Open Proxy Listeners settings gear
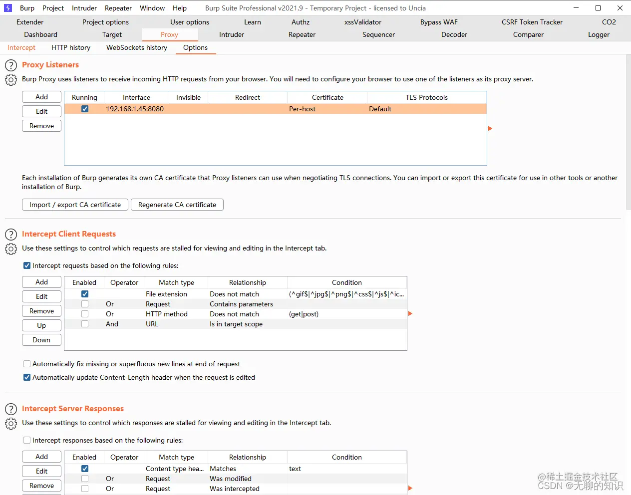Screen dimensions: 631x495 pos(11,80)
